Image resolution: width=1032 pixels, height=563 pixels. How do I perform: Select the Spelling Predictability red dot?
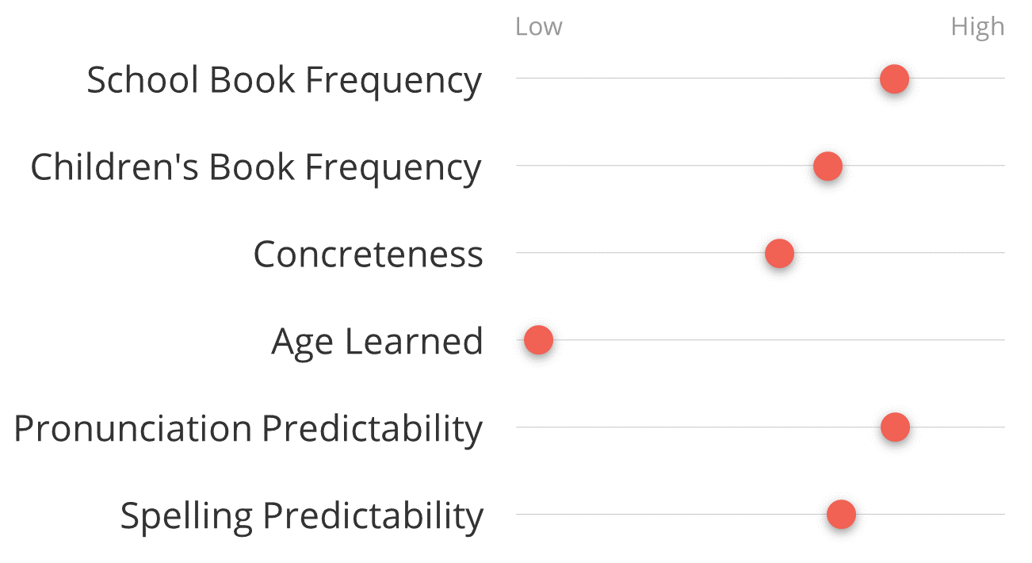pos(841,515)
